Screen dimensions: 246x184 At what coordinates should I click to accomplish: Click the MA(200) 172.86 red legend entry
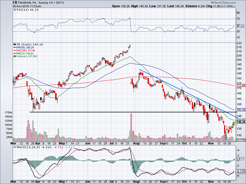tap(24, 51)
